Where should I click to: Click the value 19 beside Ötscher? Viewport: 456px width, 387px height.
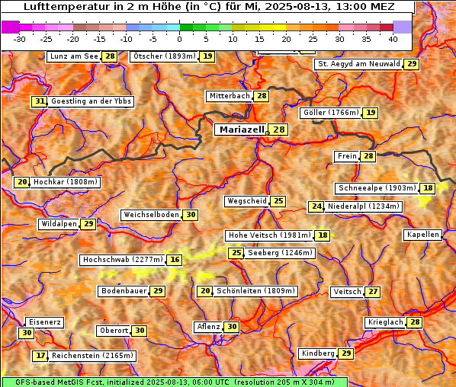tap(207, 56)
